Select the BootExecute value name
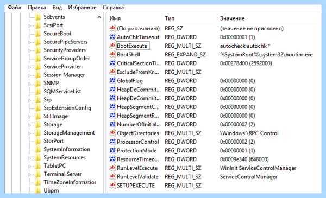The width and height of the screenshot is (326, 198). [x=132, y=46]
